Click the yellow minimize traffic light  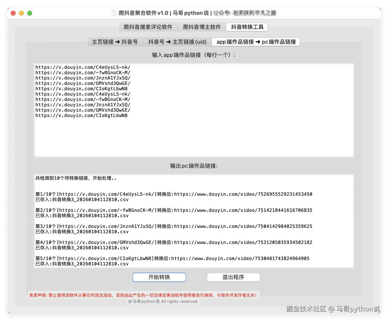point(21,13)
